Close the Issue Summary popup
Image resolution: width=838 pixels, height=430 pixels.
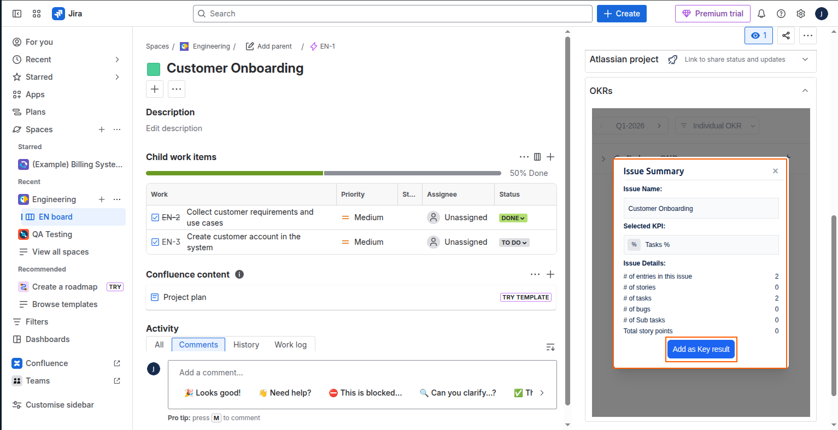775,171
